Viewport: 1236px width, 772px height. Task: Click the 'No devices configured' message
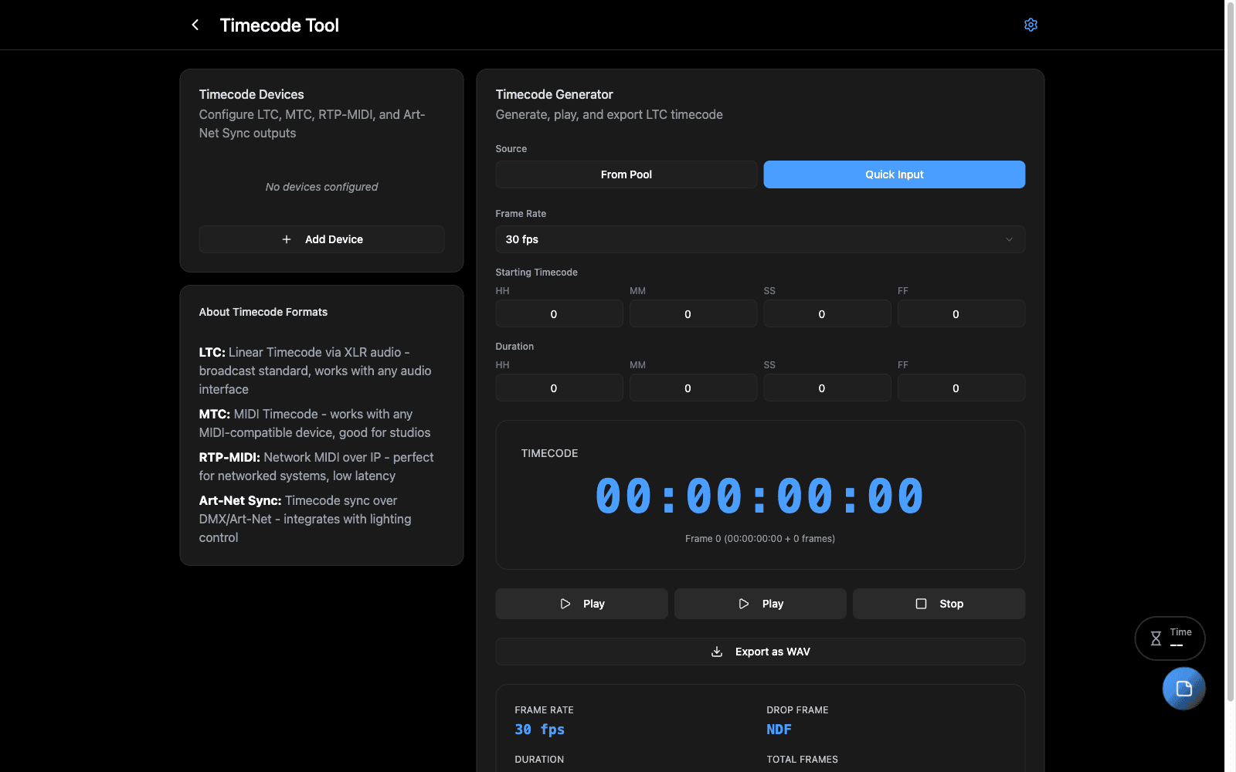(321, 187)
